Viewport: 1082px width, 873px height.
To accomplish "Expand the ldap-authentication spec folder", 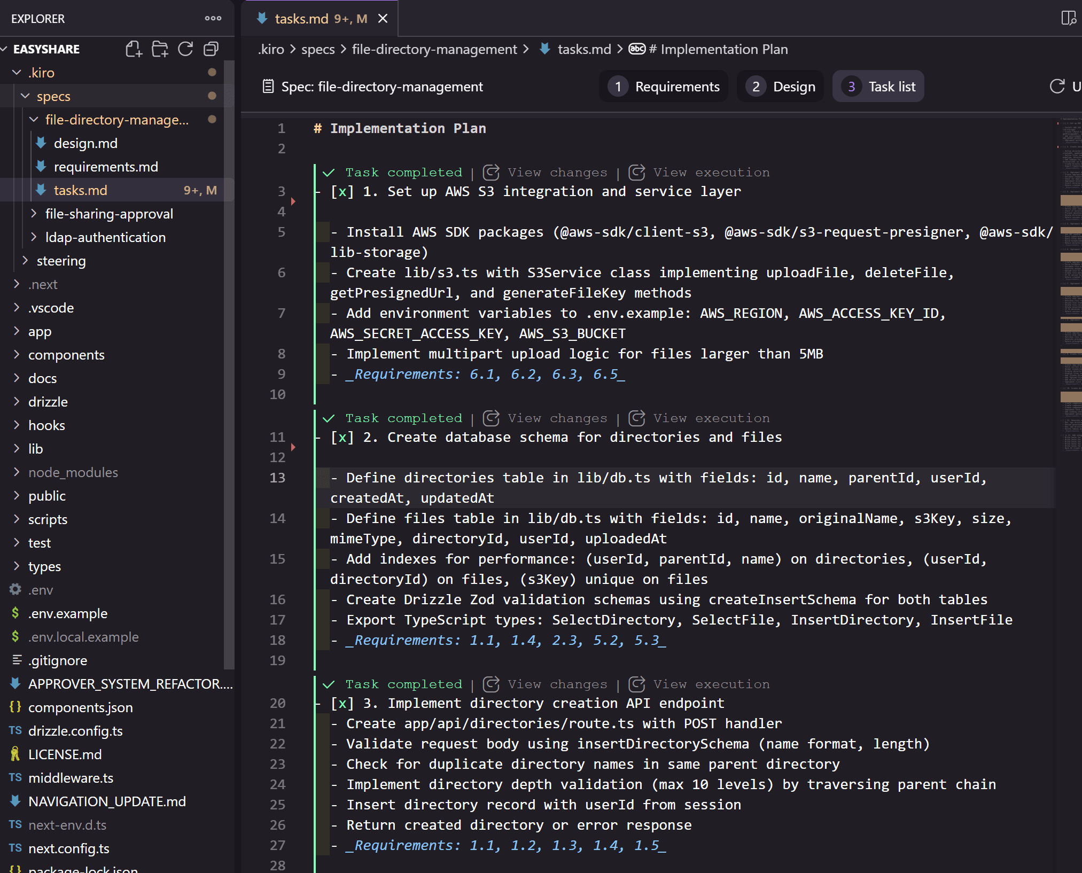I will 105,238.
